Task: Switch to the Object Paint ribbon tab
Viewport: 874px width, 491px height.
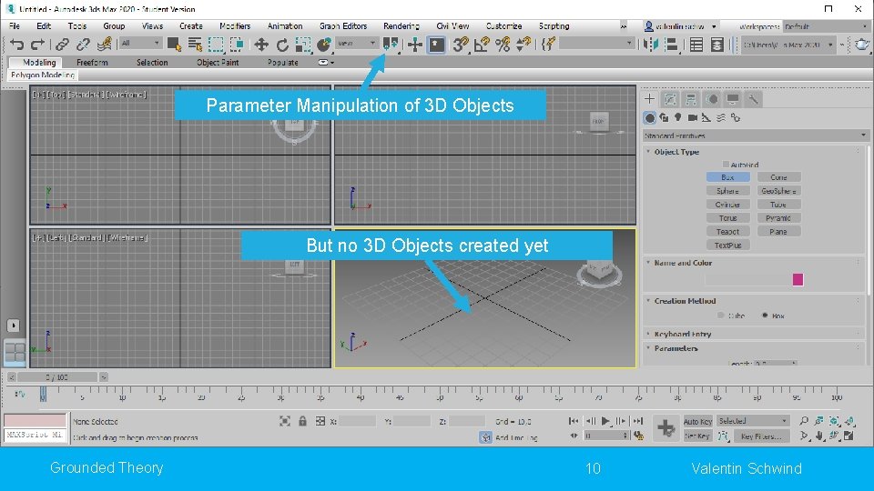Action: tap(218, 63)
